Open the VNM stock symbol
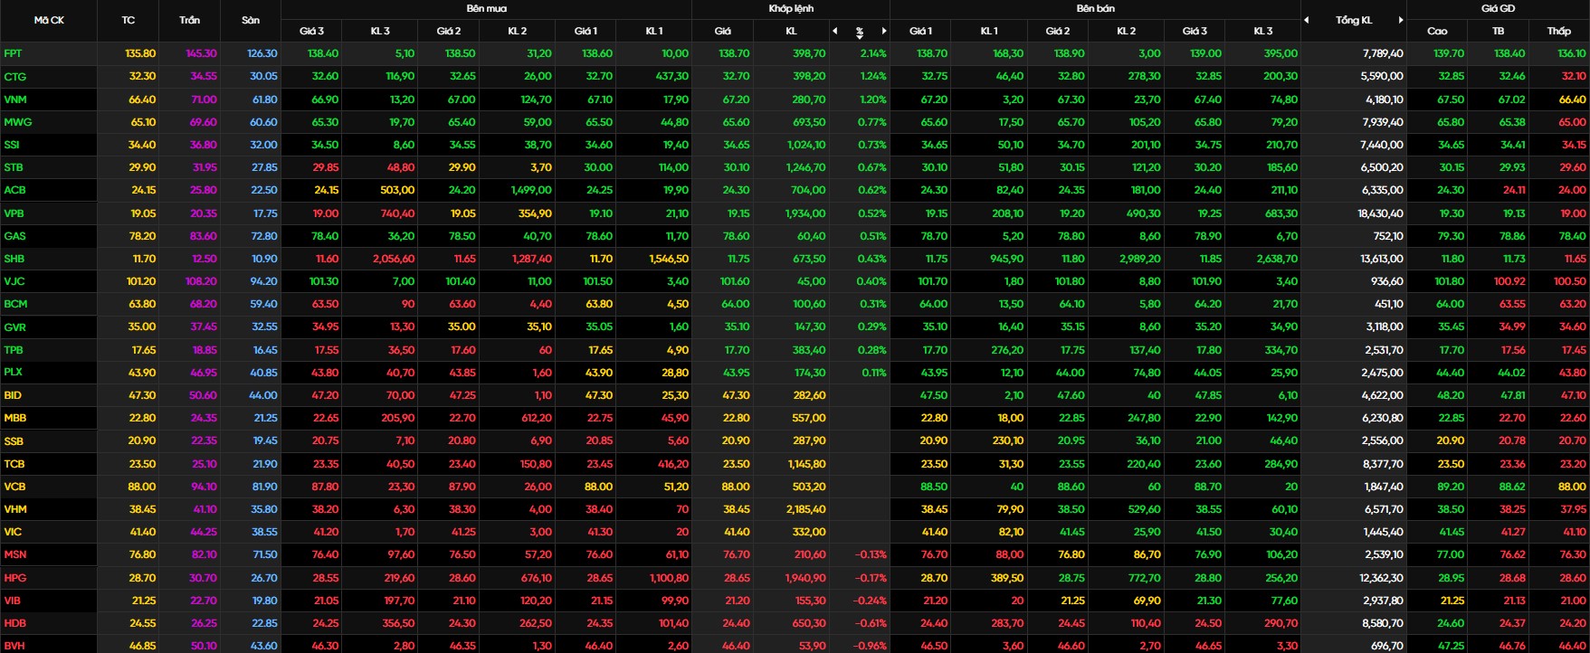The height and width of the screenshot is (653, 1590). [x=14, y=99]
